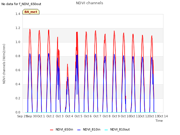Select the NDVI_810out legend entry
180x135 pixels.
117,129
